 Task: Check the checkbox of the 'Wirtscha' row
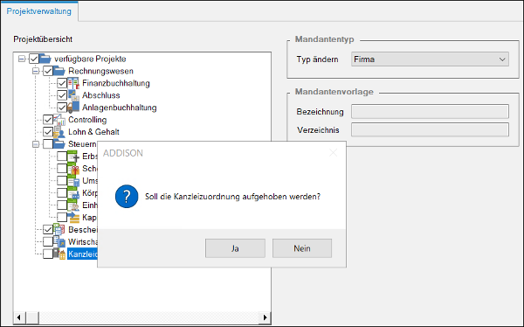click(48, 241)
